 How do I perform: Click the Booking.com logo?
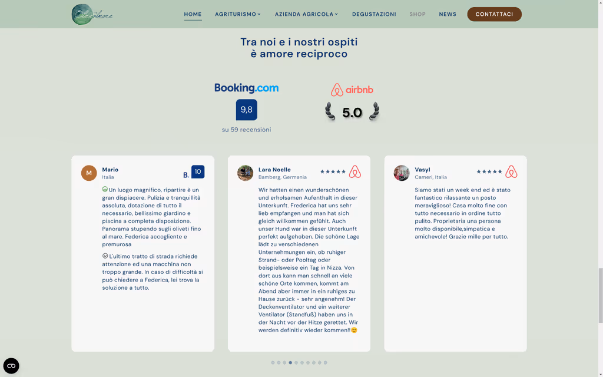pyautogui.click(x=246, y=88)
